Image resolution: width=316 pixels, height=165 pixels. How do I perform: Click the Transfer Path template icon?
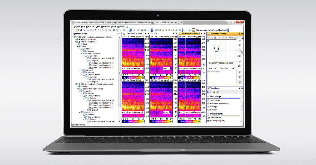point(208,117)
